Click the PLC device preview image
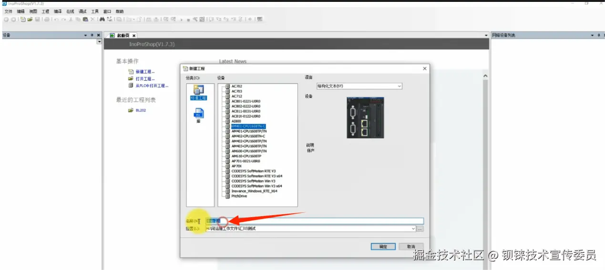This screenshot has width=605, height=270. click(365, 117)
